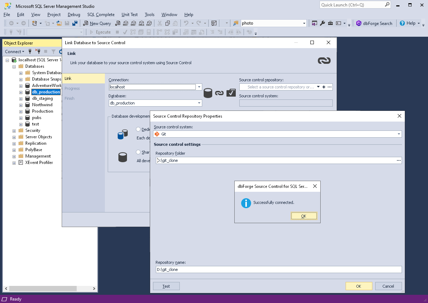Expand the Northwind database node
This screenshot has width=428, height=303.
[21, 105]
